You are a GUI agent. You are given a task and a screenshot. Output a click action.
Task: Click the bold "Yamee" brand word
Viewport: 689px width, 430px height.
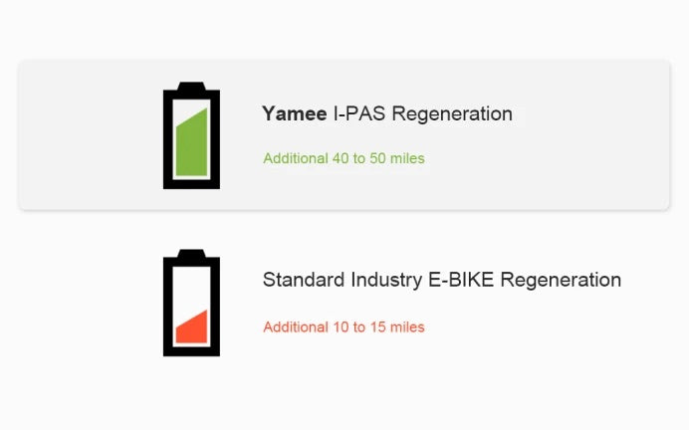point(295,113)
